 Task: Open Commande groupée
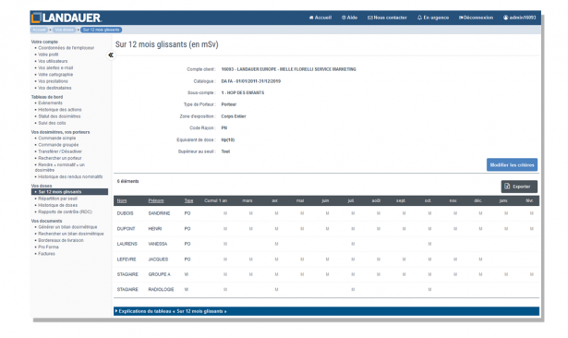point(58,145)
